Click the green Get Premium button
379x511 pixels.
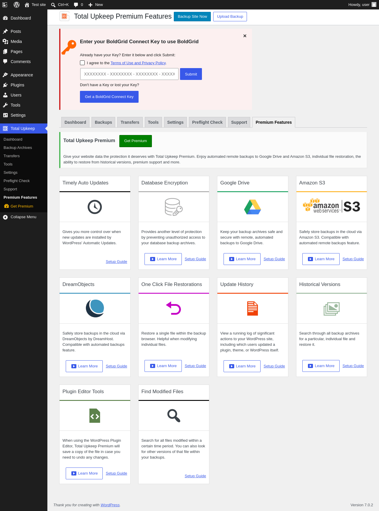[x=136, y=141]
